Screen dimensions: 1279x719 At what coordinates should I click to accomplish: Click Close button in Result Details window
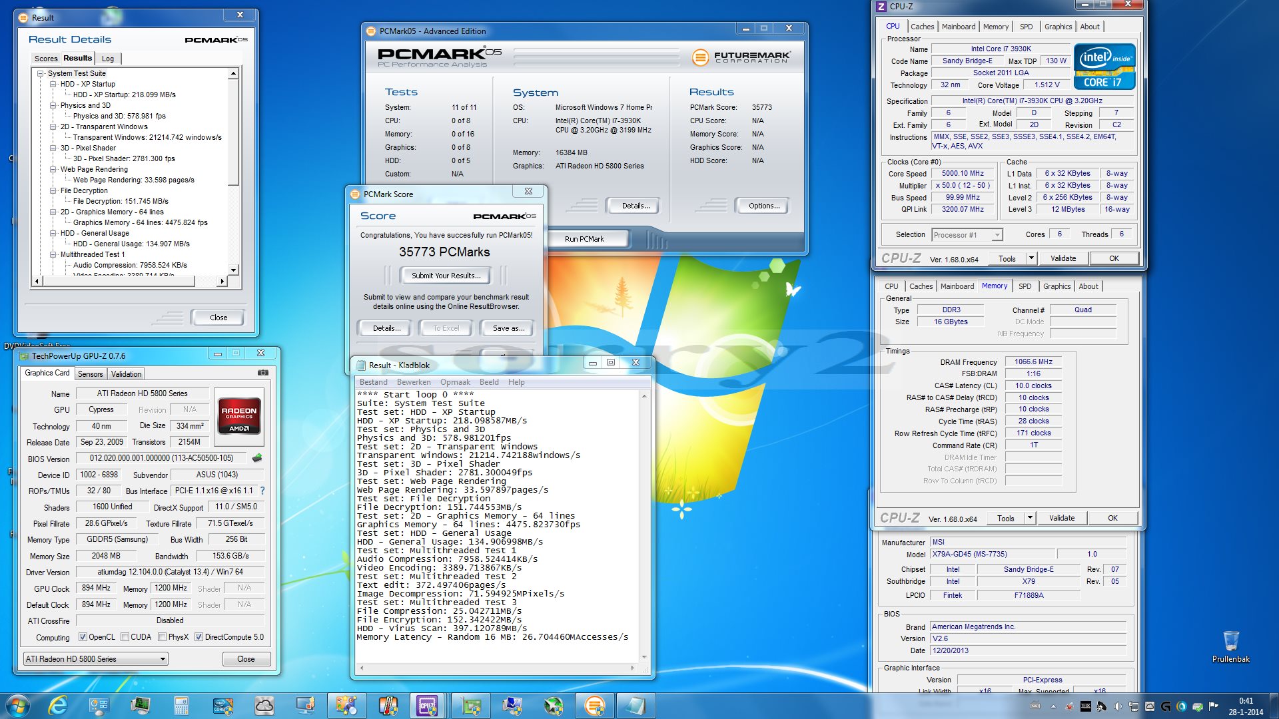(x=218, y=318)
